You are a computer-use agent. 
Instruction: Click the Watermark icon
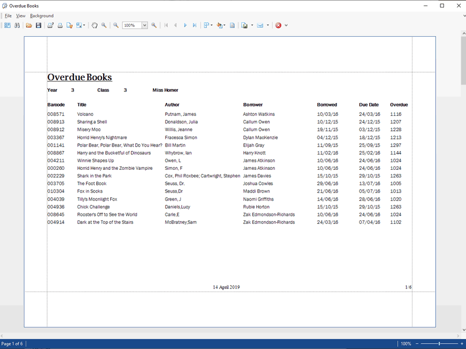232,26
